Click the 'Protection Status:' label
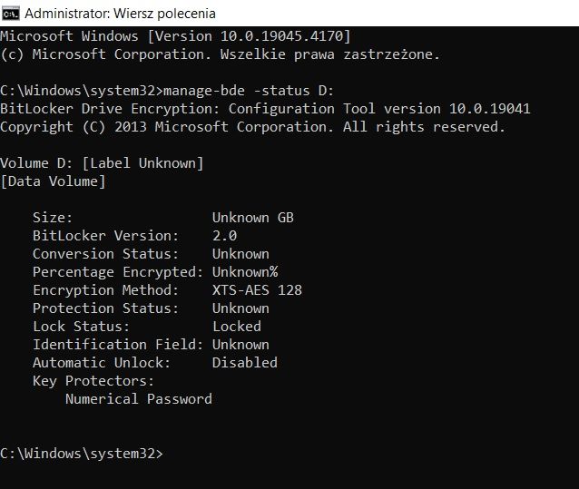Viewport: 579px width, 489px height. [x=105, y=308]
